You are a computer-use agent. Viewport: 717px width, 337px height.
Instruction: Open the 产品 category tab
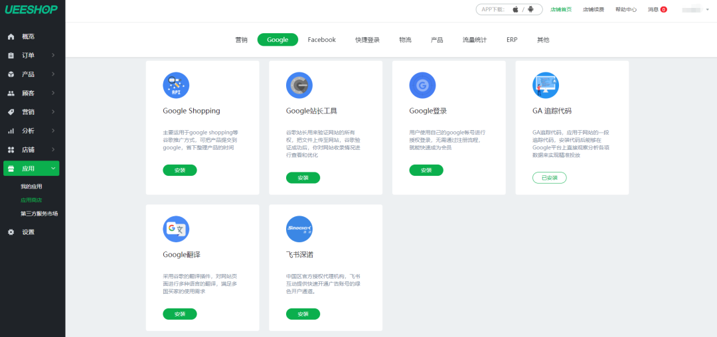pos(437,40)
